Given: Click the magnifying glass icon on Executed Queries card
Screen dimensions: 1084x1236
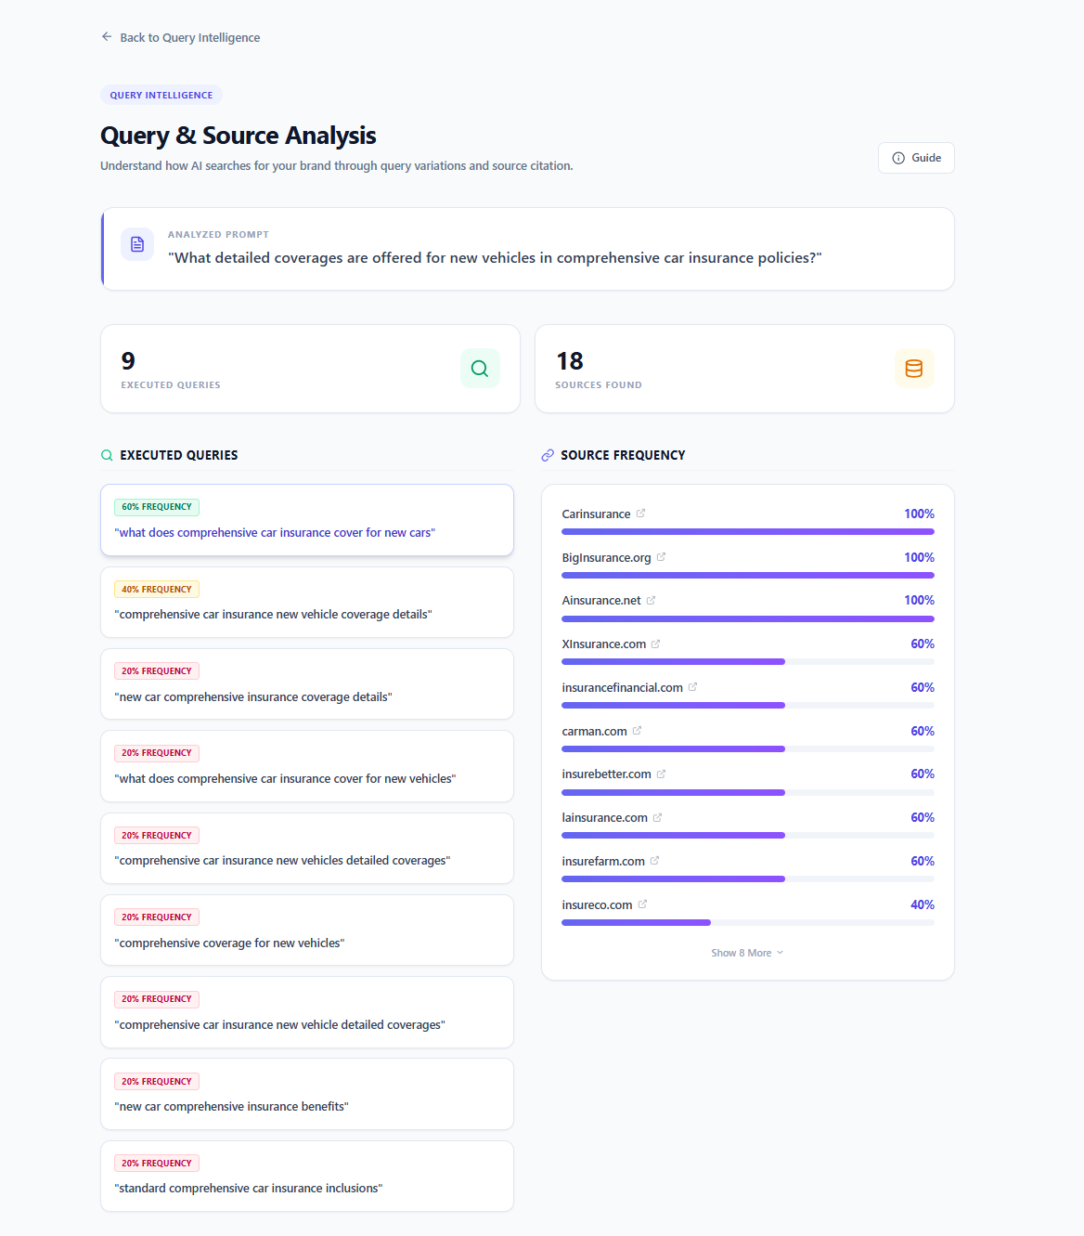Looking at the screenshot, I should click(480, 368).
